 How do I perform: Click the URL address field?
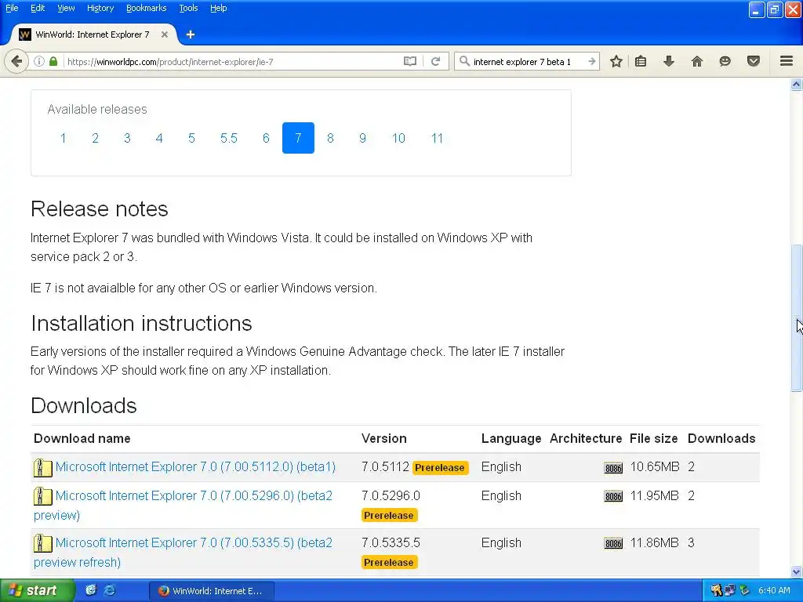point(233,61)
